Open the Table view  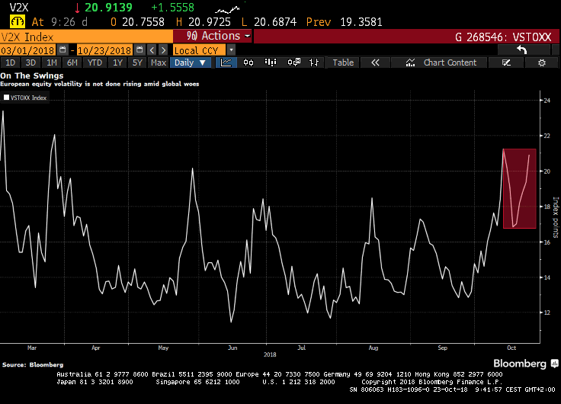coord(343,63)
